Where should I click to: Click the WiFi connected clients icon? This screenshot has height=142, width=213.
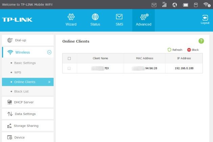(207, 5)
